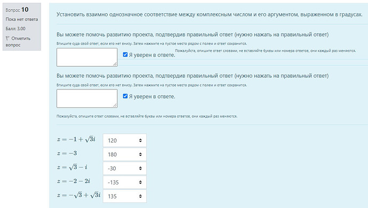Open the dropdown showing -135
The height and width of the screenshot is (208, 368).
tap(125, 182)
